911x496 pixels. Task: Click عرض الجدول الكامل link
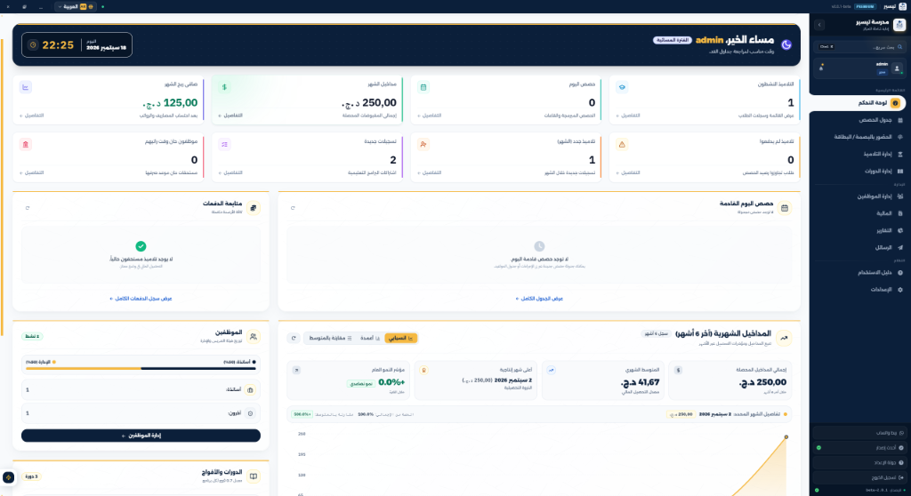pos(539,299)
